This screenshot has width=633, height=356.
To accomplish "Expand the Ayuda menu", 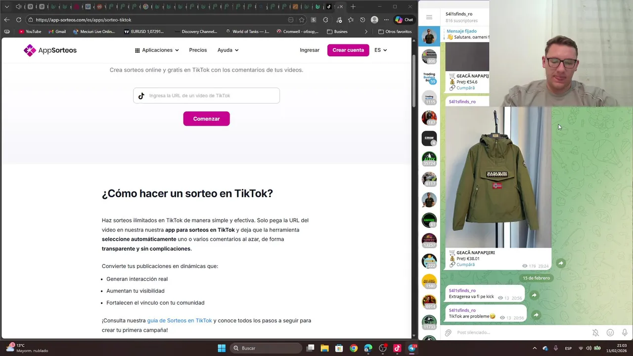I will [228, 50].
